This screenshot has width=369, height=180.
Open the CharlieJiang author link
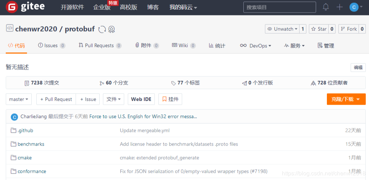click(x=33, y=117)
